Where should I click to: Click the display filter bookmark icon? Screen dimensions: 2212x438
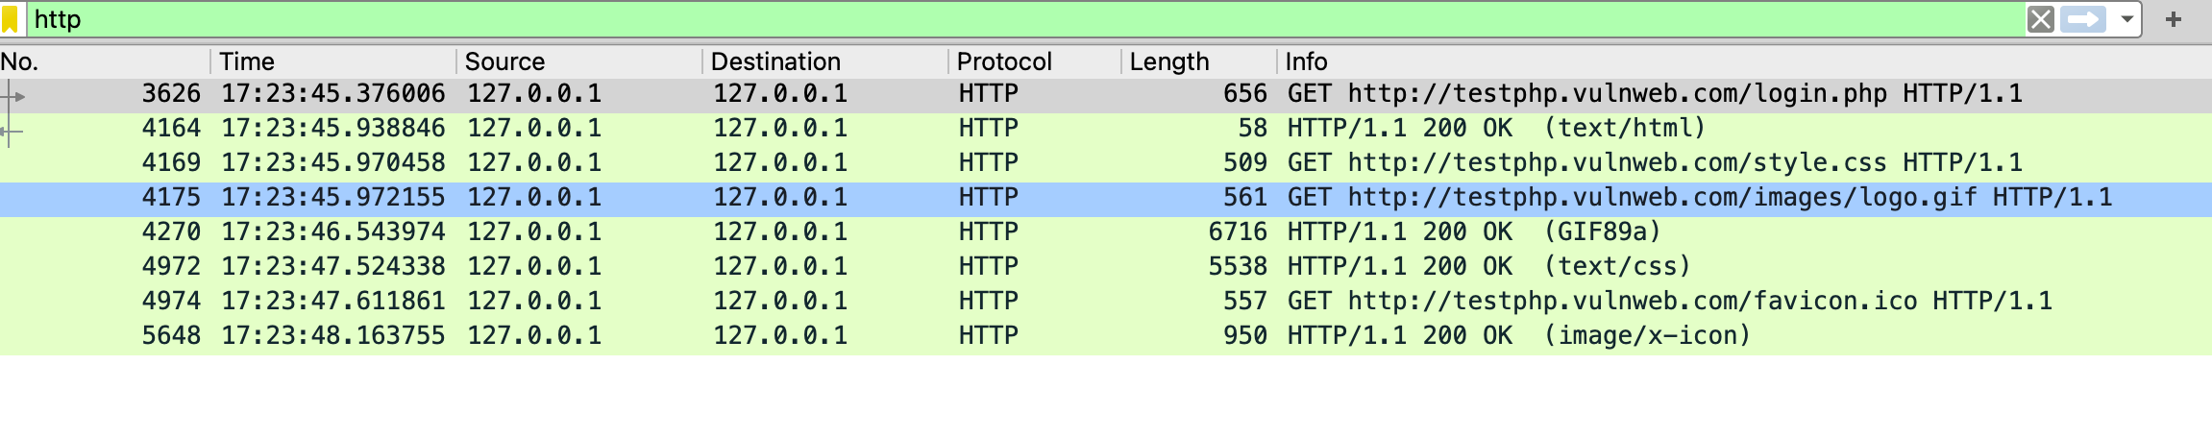coord(11,19)
